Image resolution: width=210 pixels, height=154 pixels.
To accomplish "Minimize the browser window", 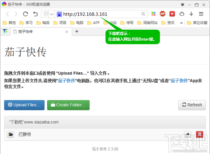I will (x=189, y=5).
